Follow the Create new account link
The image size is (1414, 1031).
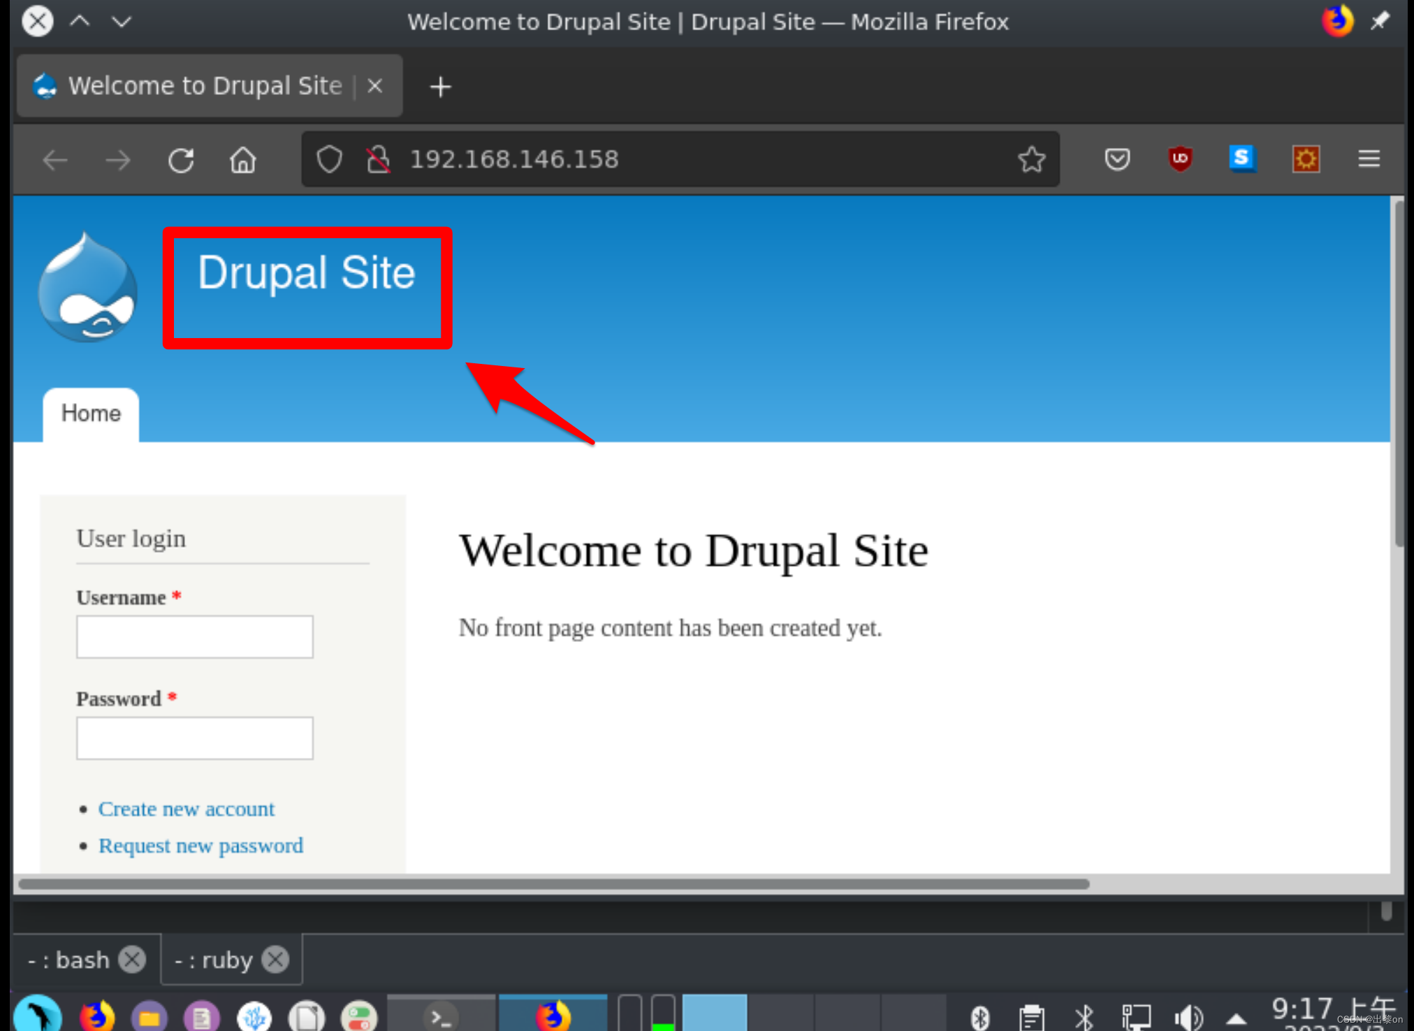click(187, 809)
